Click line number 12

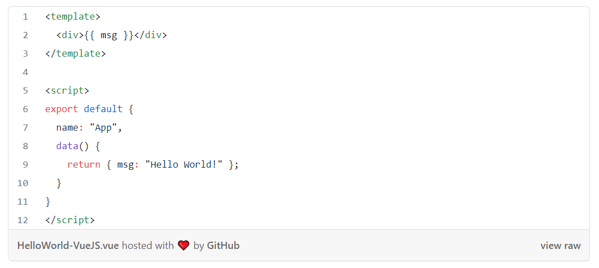point(23,220)
